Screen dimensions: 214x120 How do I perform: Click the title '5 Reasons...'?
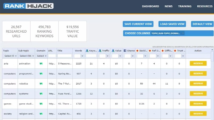pos(65,64)
